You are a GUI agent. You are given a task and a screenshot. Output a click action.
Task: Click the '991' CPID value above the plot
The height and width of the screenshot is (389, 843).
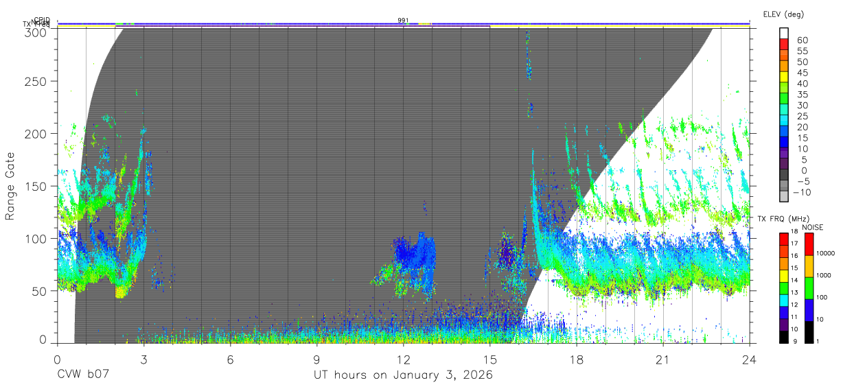403,21
